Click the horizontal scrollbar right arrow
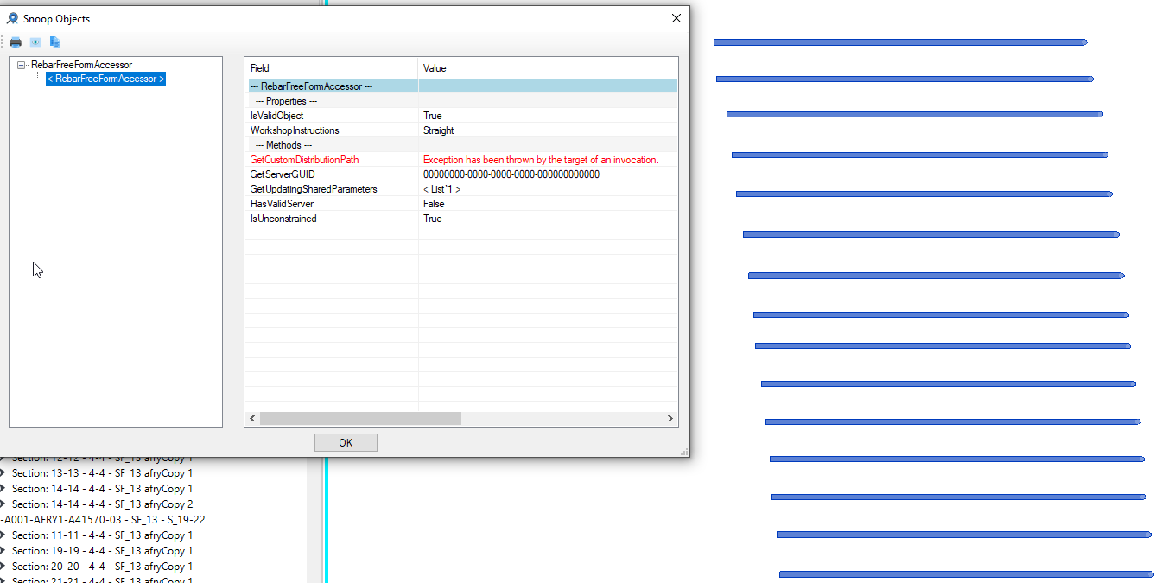The height and width of the screenshot is (583, 1162). coord(670,419)
